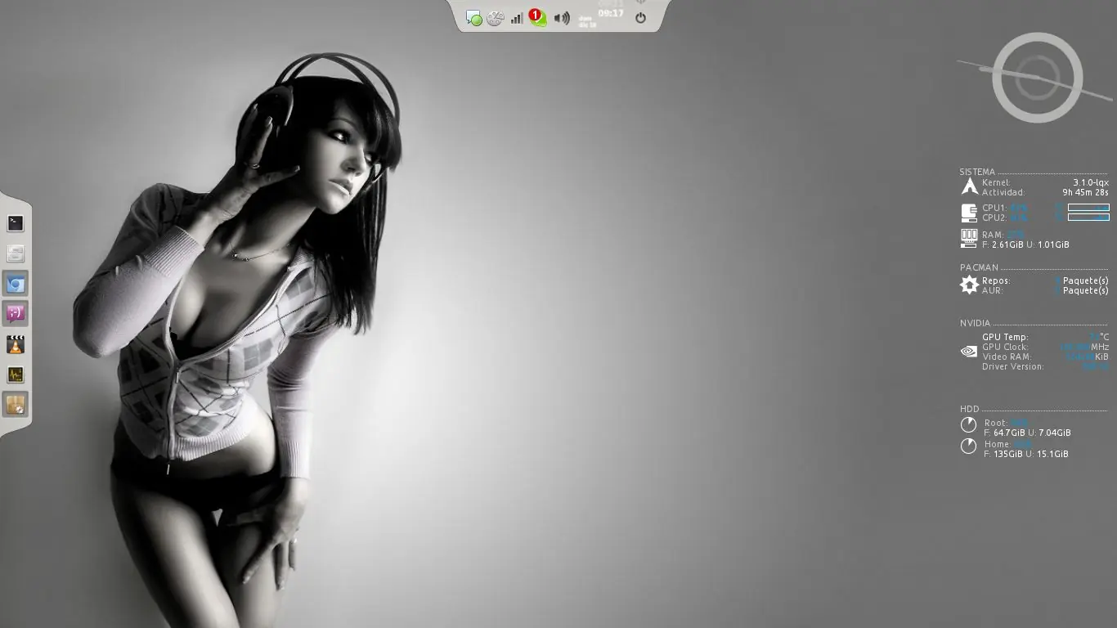Open the archive/package icon at dock bottom
This screenshot has height=628, width=1117.
15,404
